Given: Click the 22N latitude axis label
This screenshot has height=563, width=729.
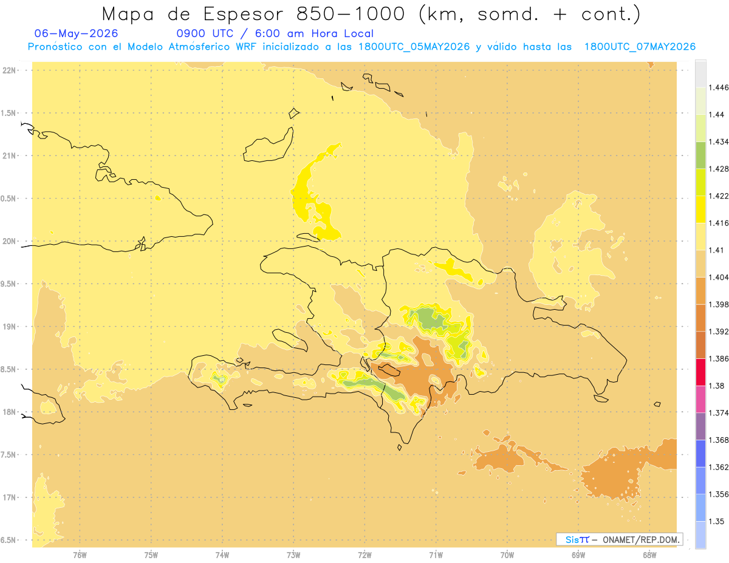Looking at the screenshot, I should coord(10,70).
